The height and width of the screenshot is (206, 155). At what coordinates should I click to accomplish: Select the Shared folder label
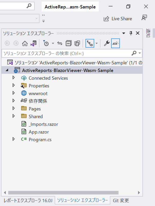(36, 117)
